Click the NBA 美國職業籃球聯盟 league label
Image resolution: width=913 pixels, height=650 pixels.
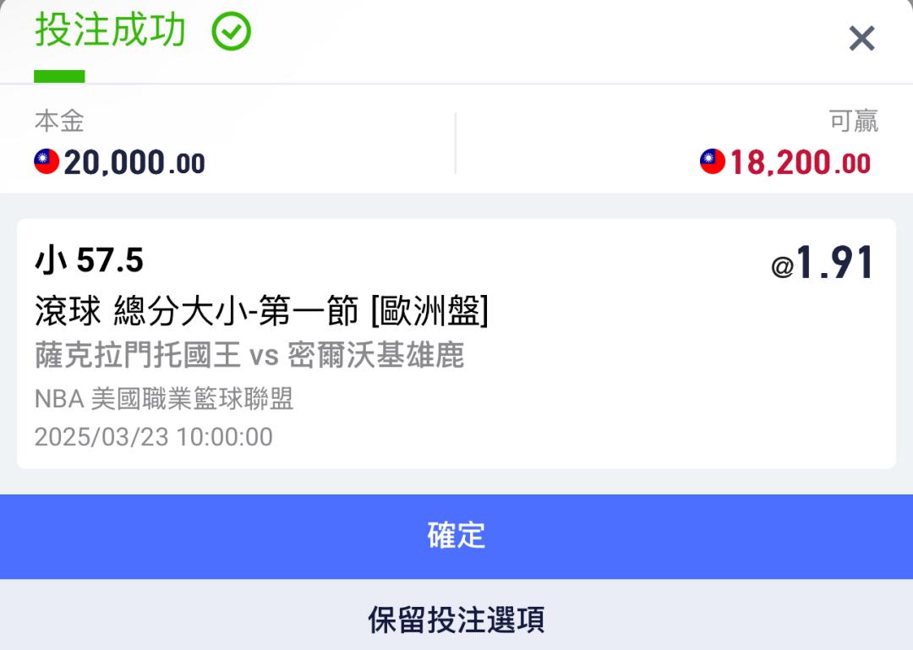tap(164, 398)
